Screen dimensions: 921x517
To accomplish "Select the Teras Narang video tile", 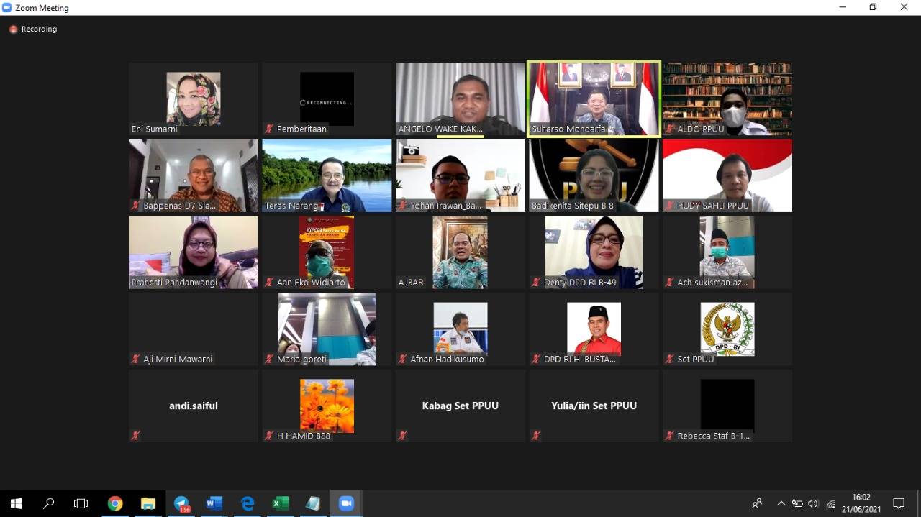I will tap(327, 175).
